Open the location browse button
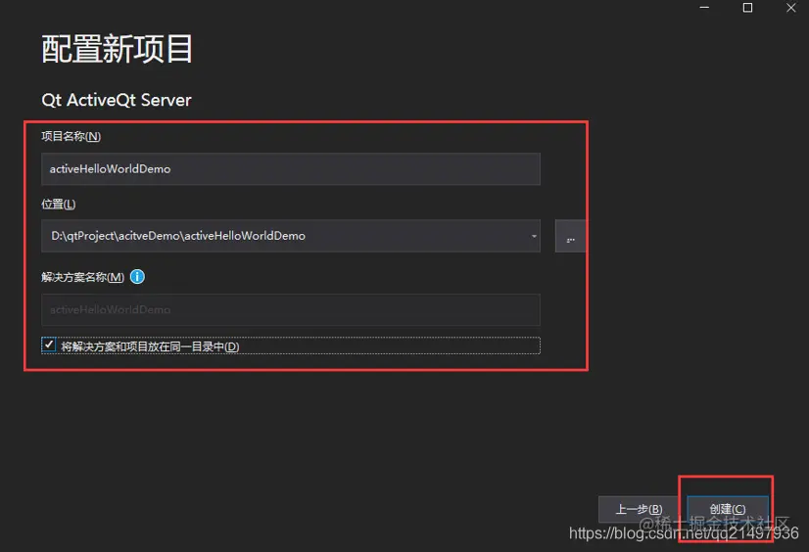This screenshot has height=552, width=809. 570,236
